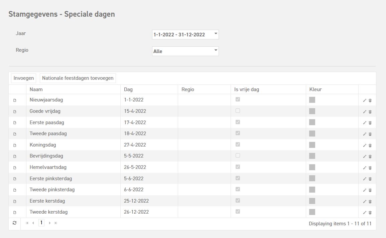Click the edit pencil for Nieuwjaarsdag
386x238 pixels.
(365, 100)
